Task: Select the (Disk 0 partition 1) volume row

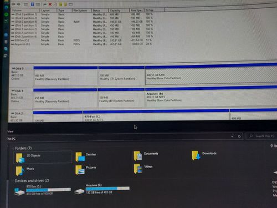Action: pos(82,14)
